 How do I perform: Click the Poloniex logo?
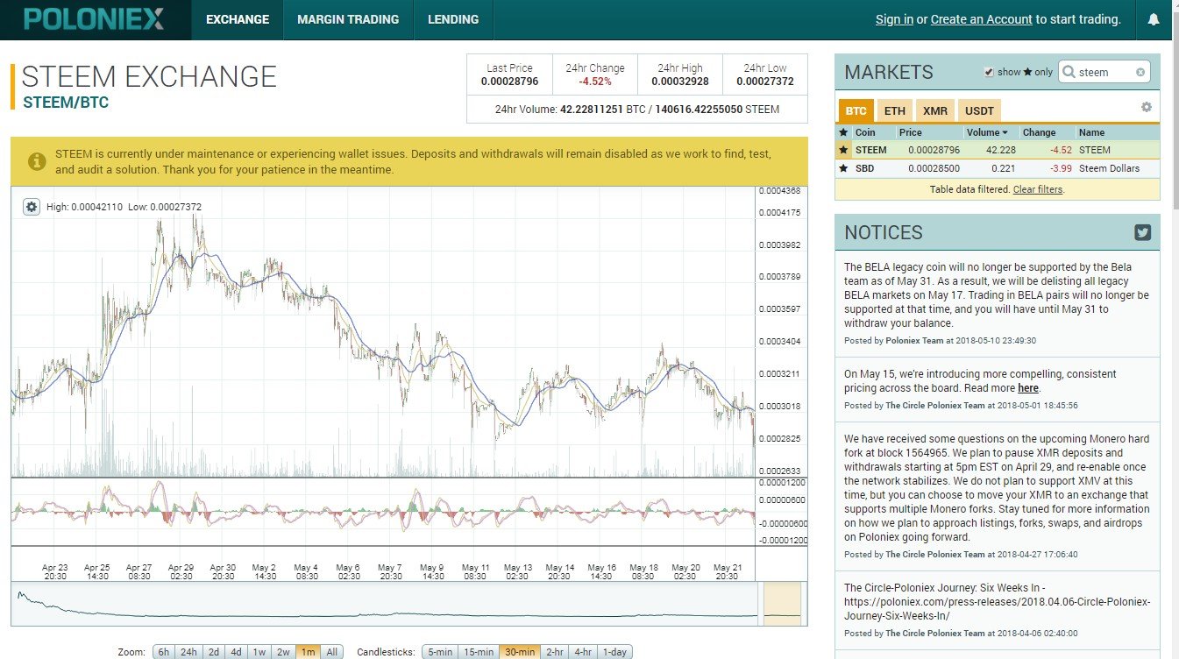point(94,18)
